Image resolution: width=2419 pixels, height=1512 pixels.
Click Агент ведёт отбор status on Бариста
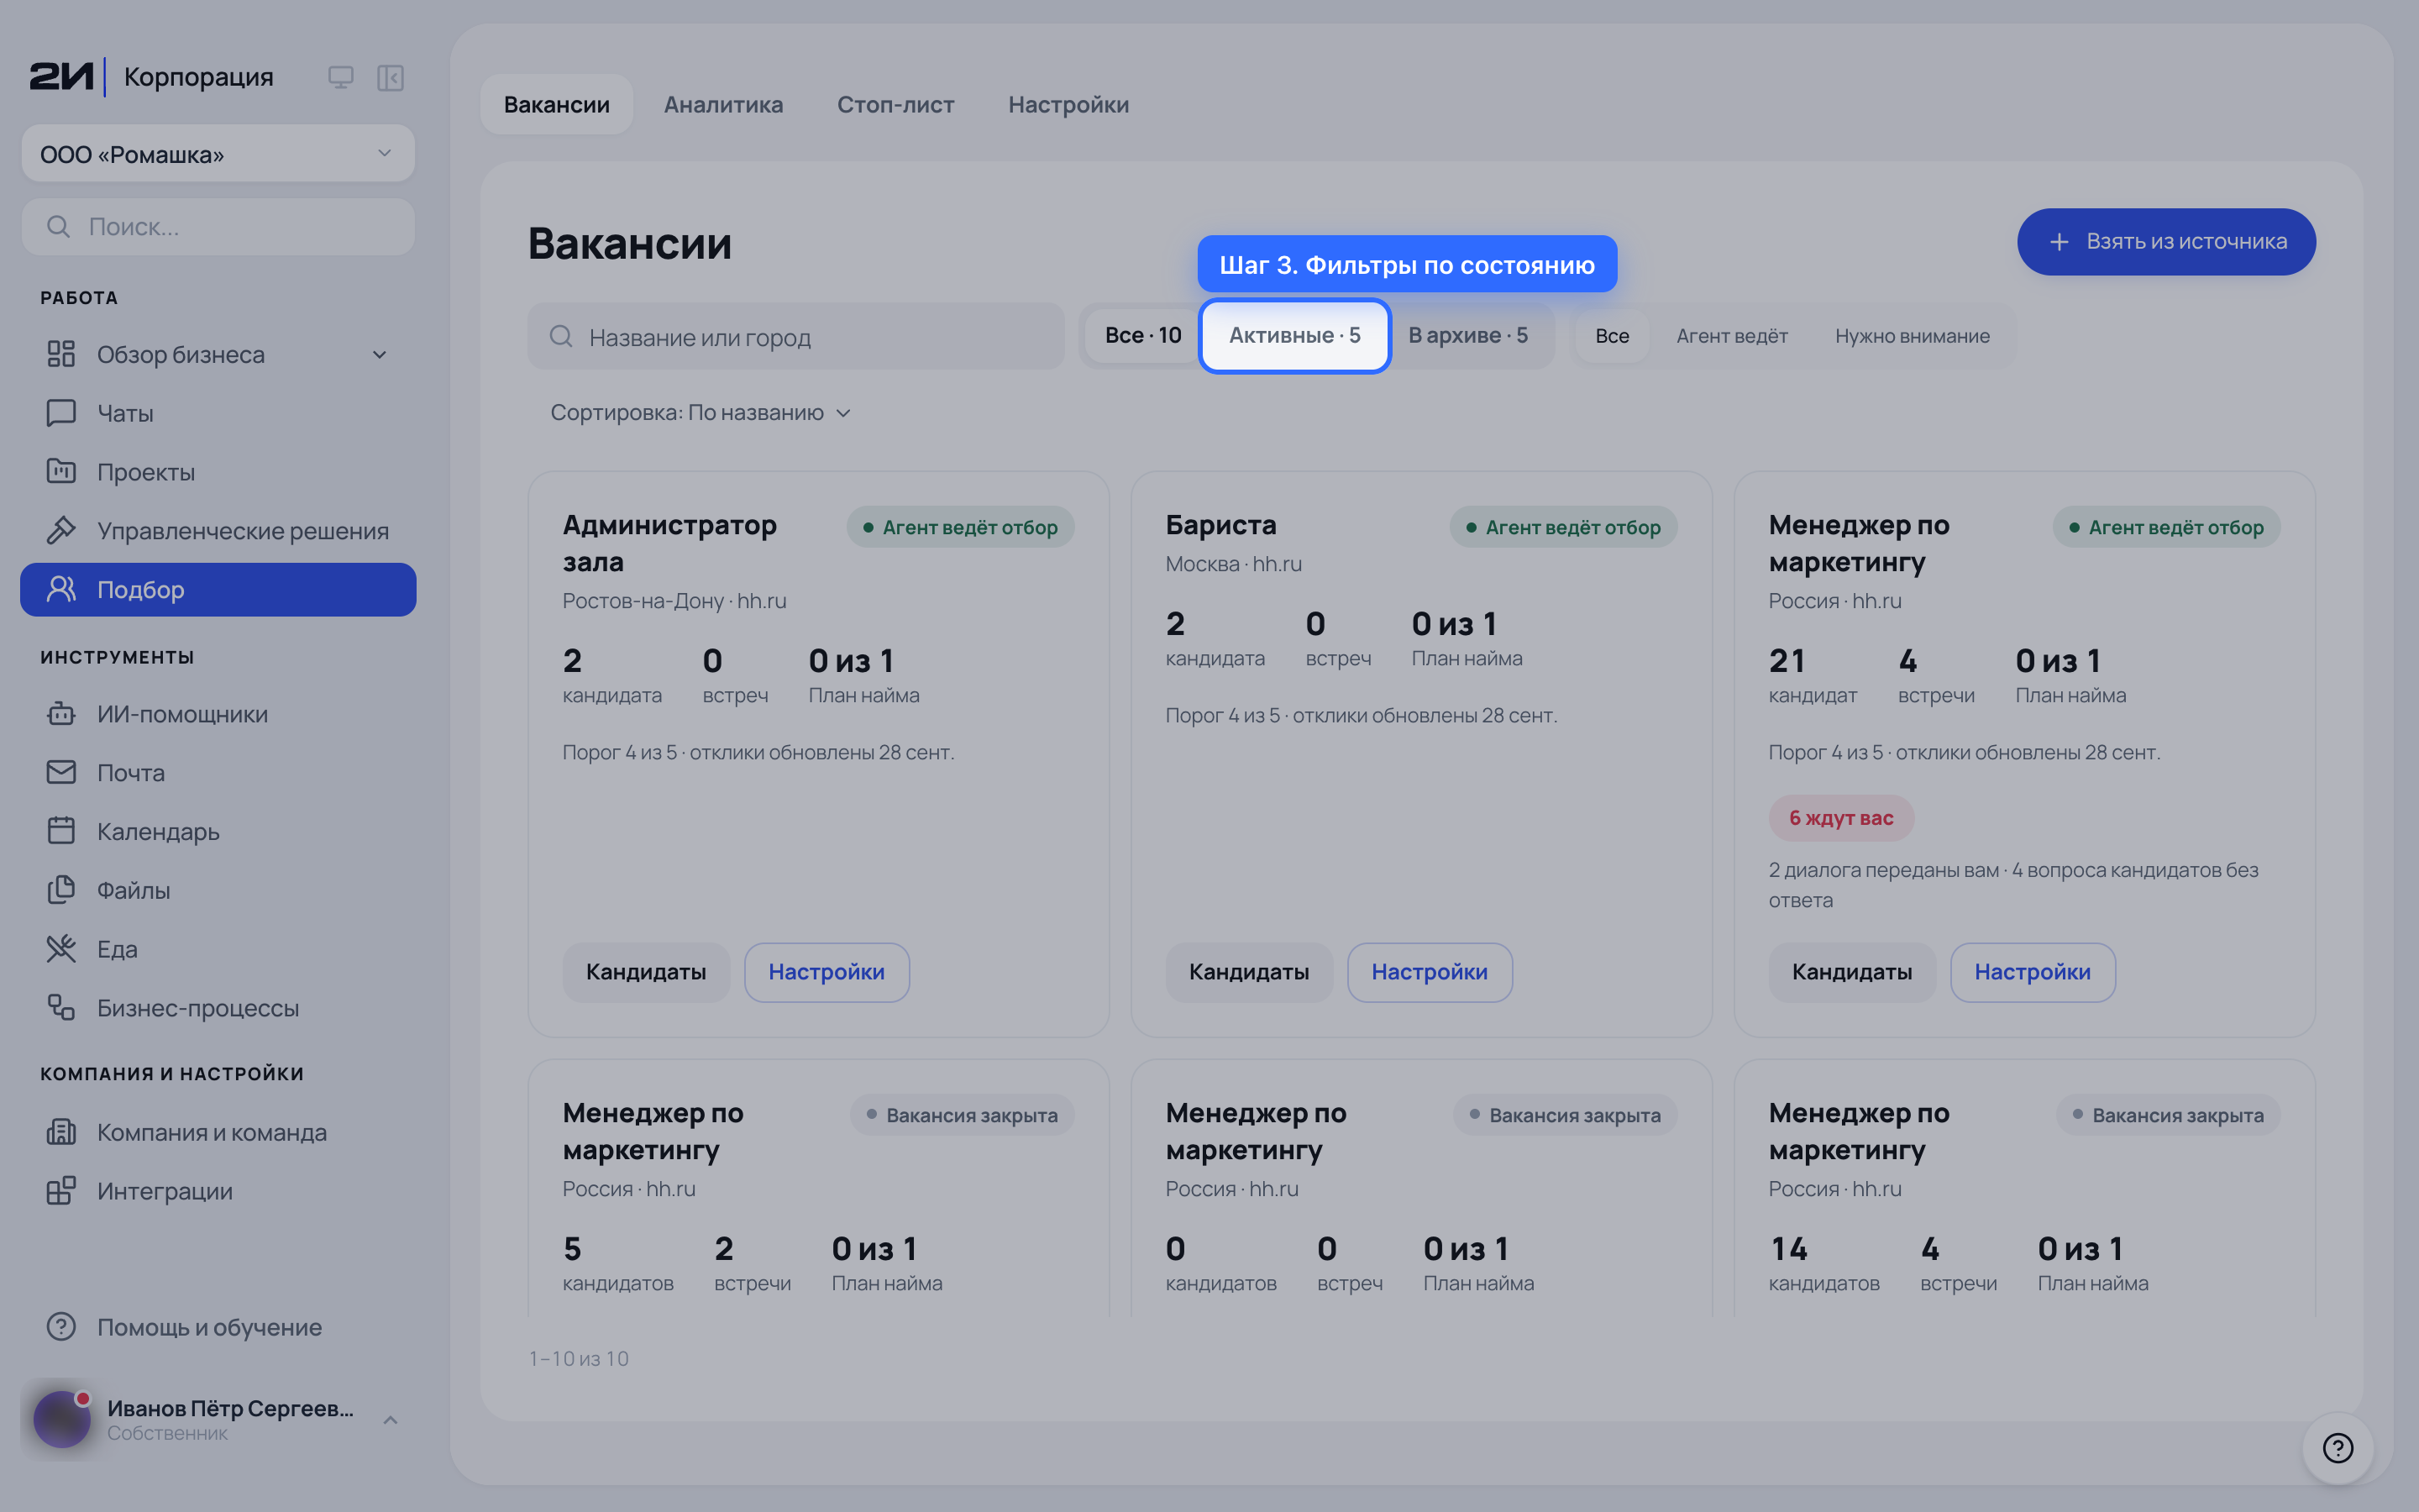(1562, 527)
